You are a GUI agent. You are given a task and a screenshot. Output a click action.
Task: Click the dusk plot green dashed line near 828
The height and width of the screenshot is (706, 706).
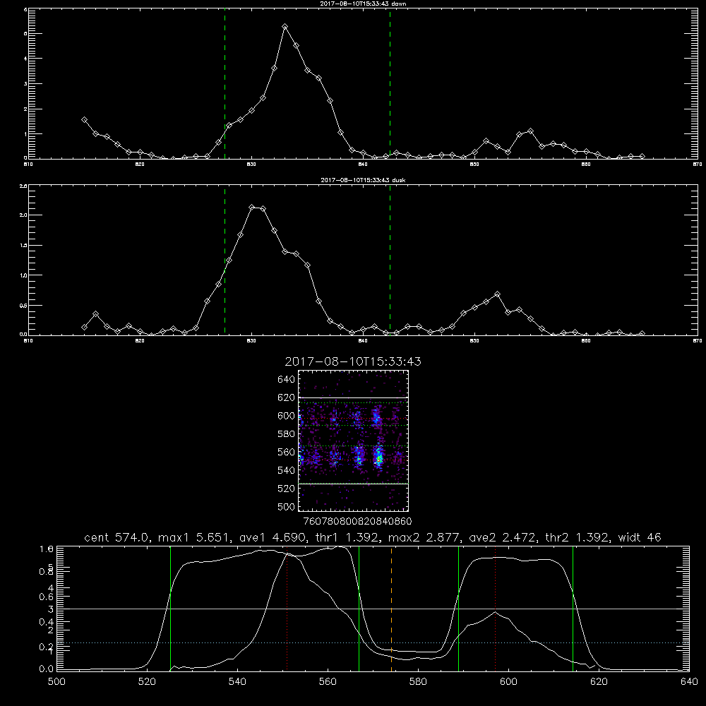pyautogui.click(x=225, y=260)
